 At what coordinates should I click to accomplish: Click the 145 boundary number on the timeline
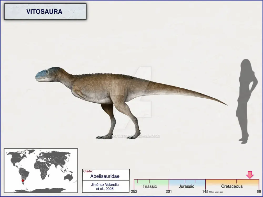click(x=205, y=191)
